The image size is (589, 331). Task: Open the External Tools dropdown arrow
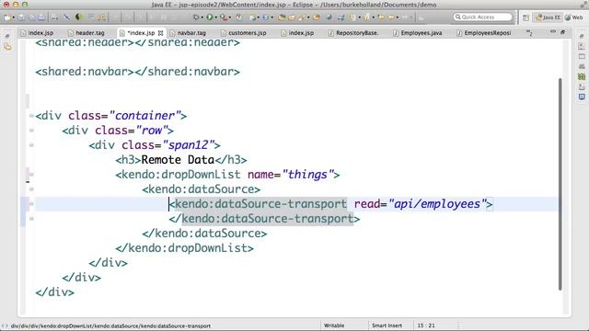coord(230,17)
